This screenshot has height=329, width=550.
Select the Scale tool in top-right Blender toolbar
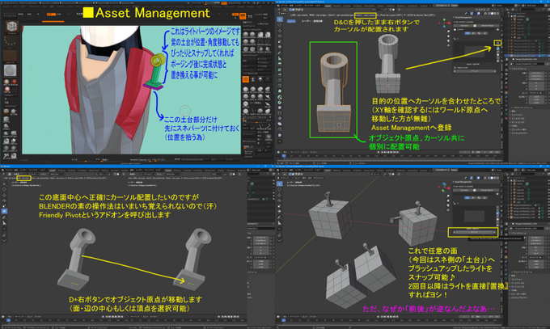tap(280, 41)
